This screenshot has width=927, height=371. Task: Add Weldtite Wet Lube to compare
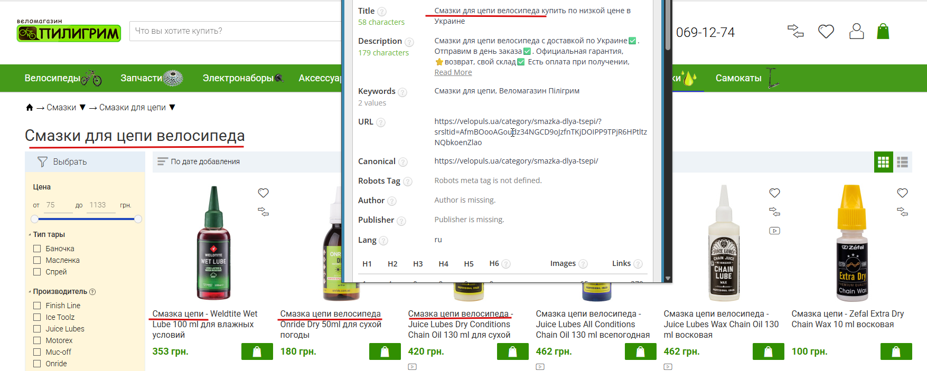263,212
